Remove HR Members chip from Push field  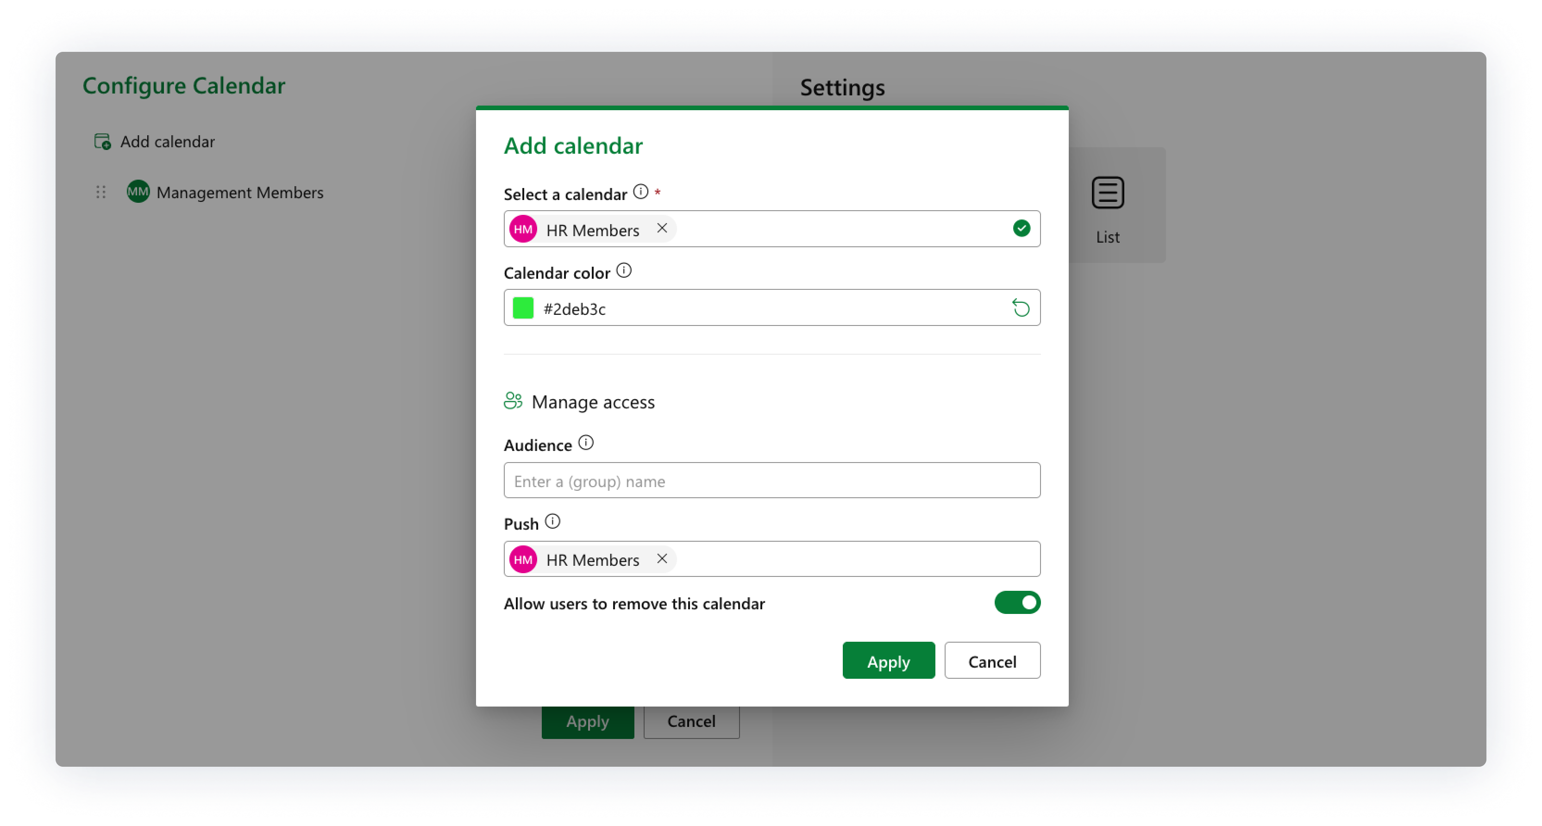click(661, 559)
